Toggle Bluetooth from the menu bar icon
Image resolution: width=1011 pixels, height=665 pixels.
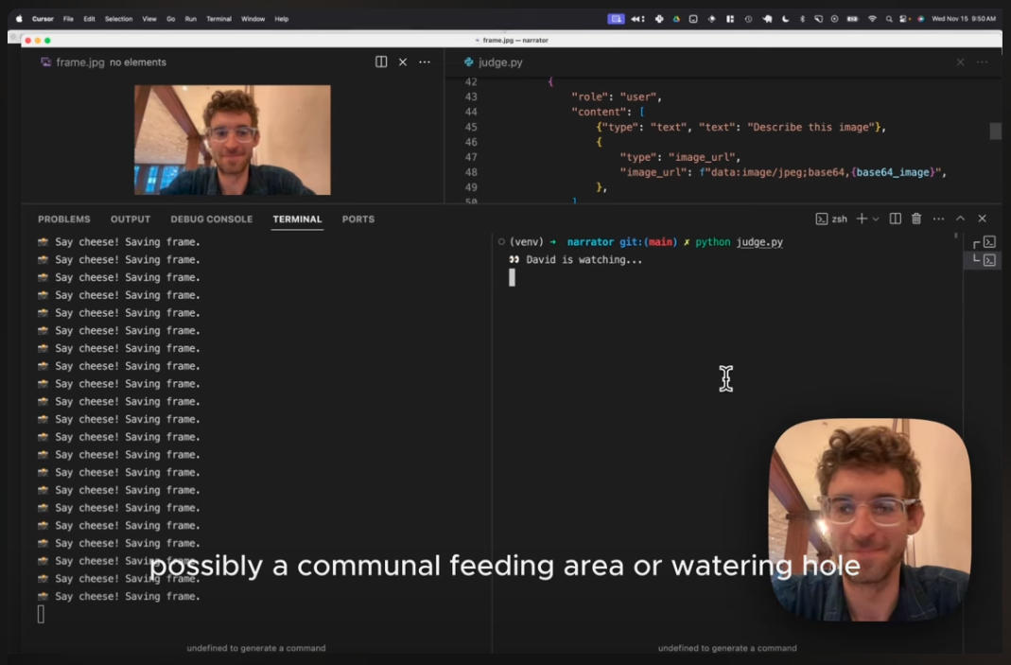[802, 19]
